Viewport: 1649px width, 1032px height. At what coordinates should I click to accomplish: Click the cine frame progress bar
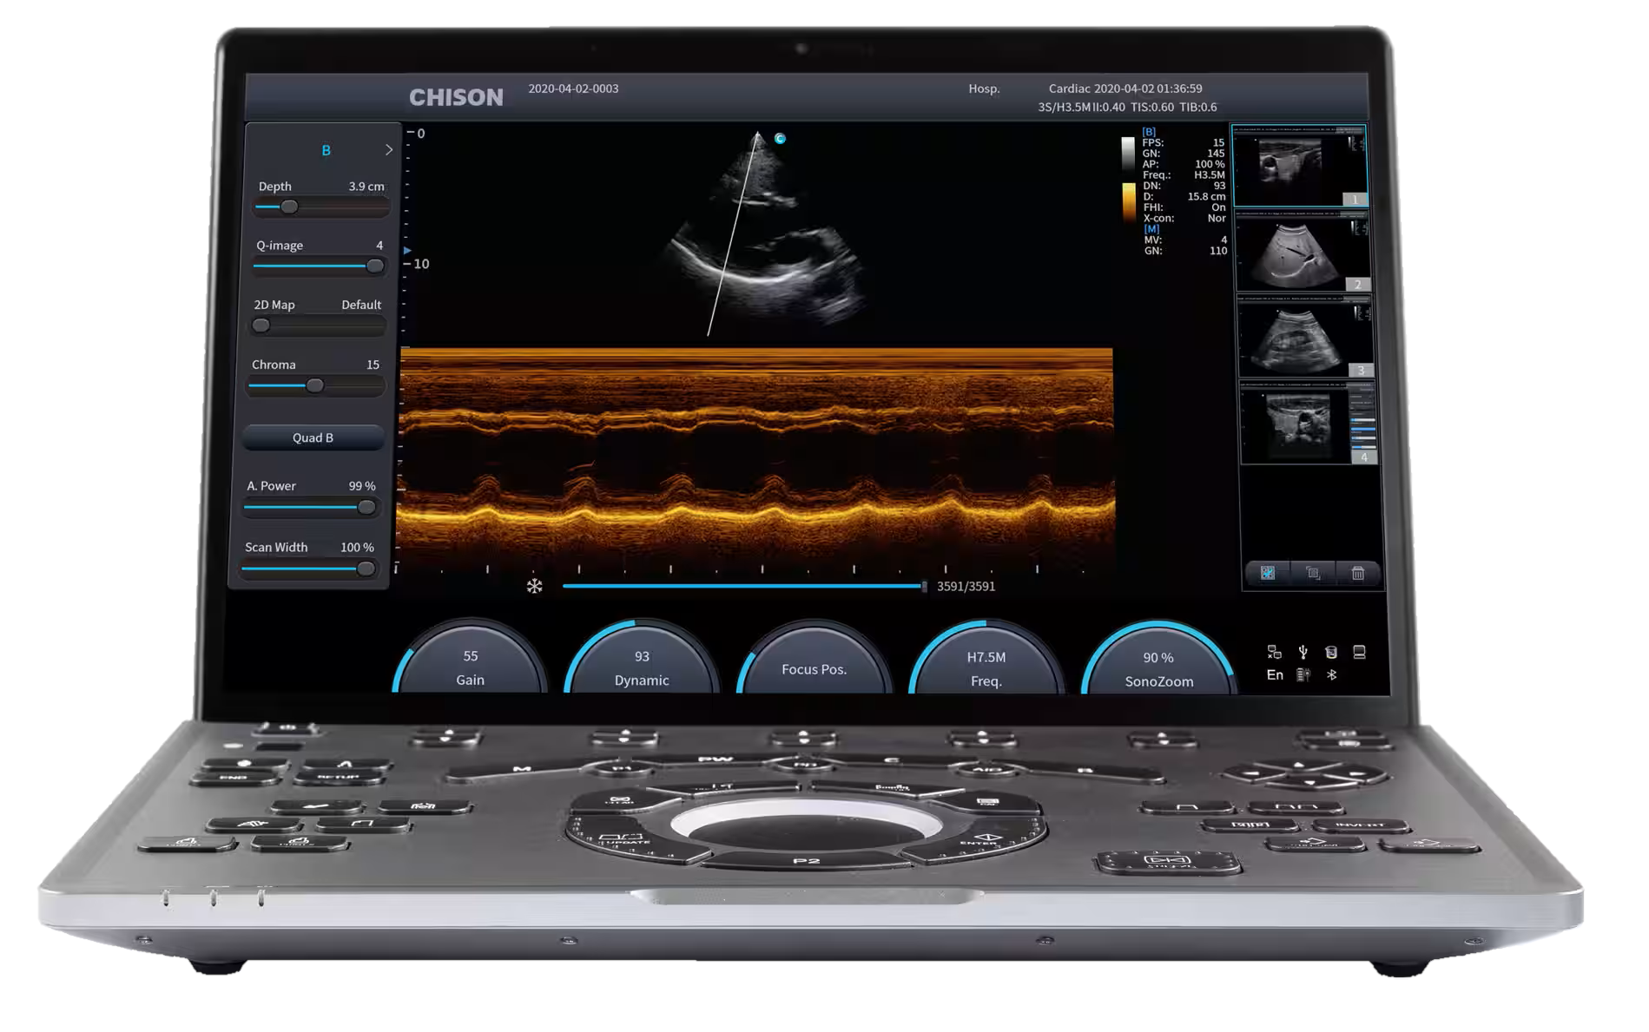[x=743, y=587]
